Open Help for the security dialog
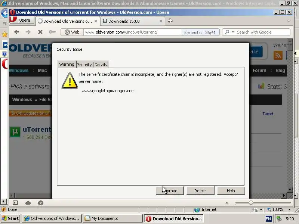The image size is (299, 224). [x=231, y=191]
